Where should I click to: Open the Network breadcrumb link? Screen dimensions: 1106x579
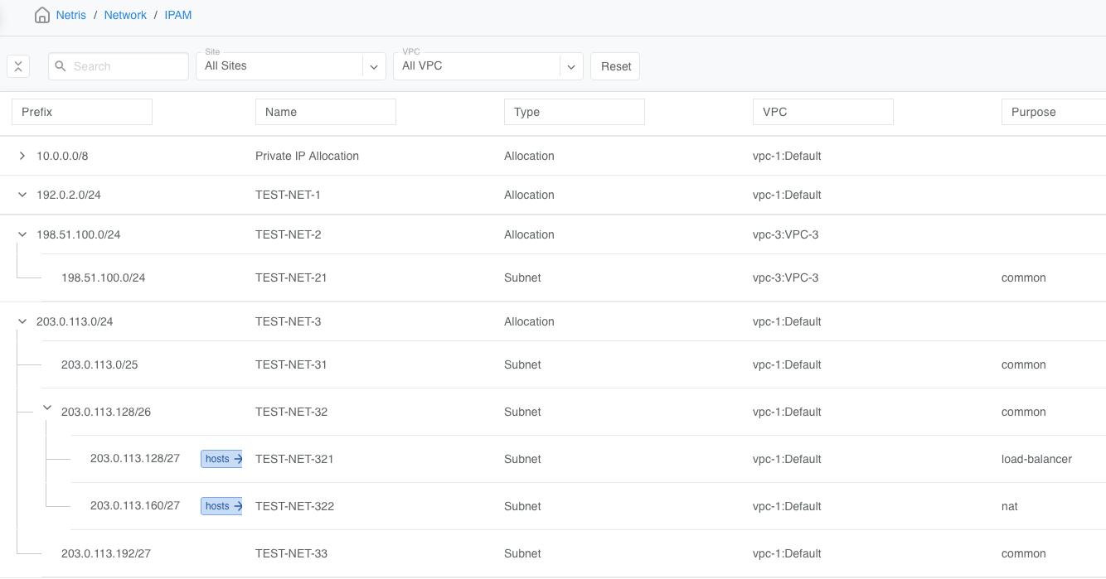(125, 14)
